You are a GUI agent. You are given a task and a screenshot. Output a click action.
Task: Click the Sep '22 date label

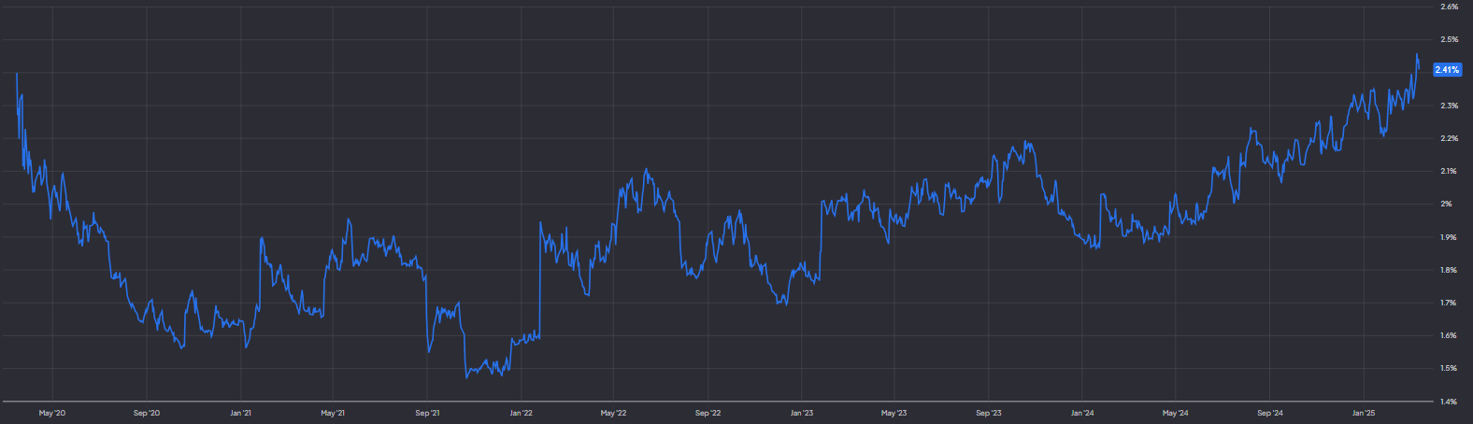[708, 413]
